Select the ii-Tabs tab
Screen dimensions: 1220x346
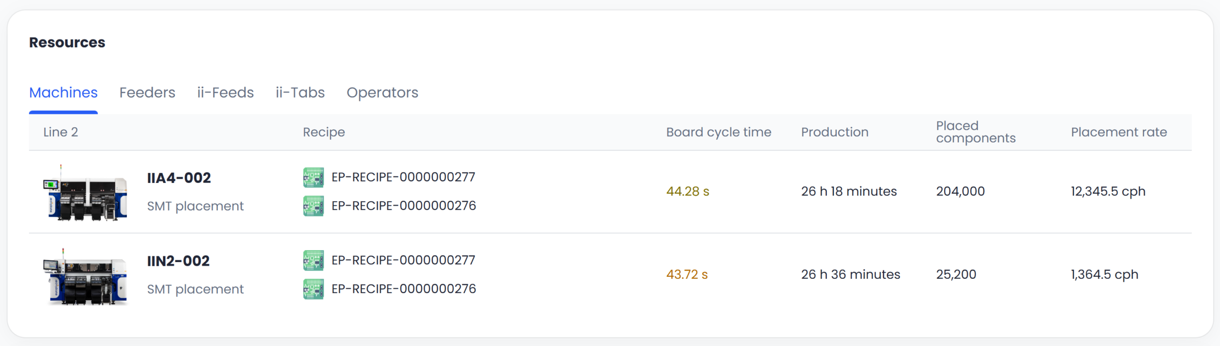coord(300,92)
